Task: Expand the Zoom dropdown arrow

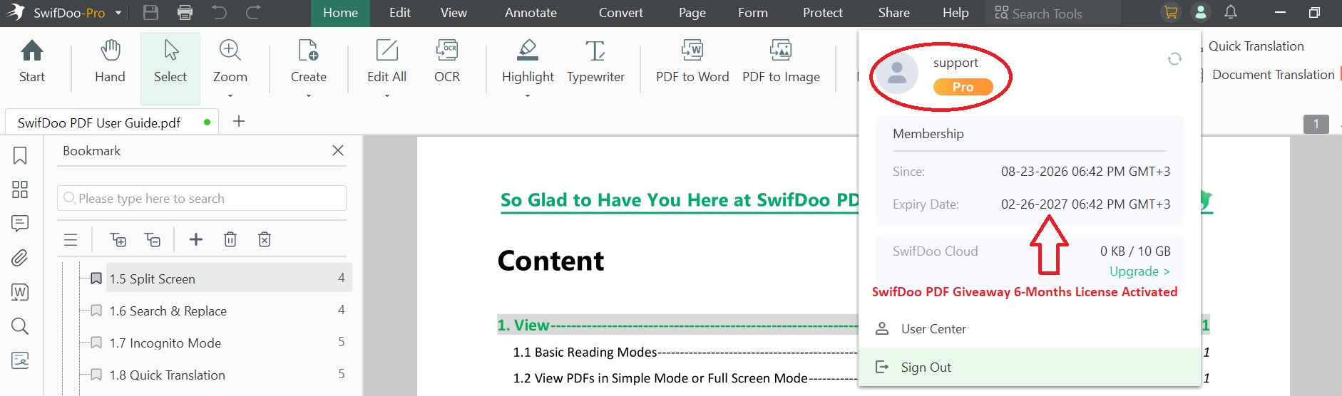Action: pyautogui.click(x=230, y=95)
